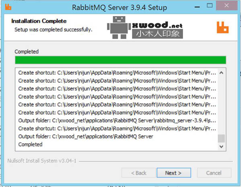Click the 'RabbitMQ Server 3.9.4 Setup' window title
This screenshot has width=241, height=187.
pos(119,8)
